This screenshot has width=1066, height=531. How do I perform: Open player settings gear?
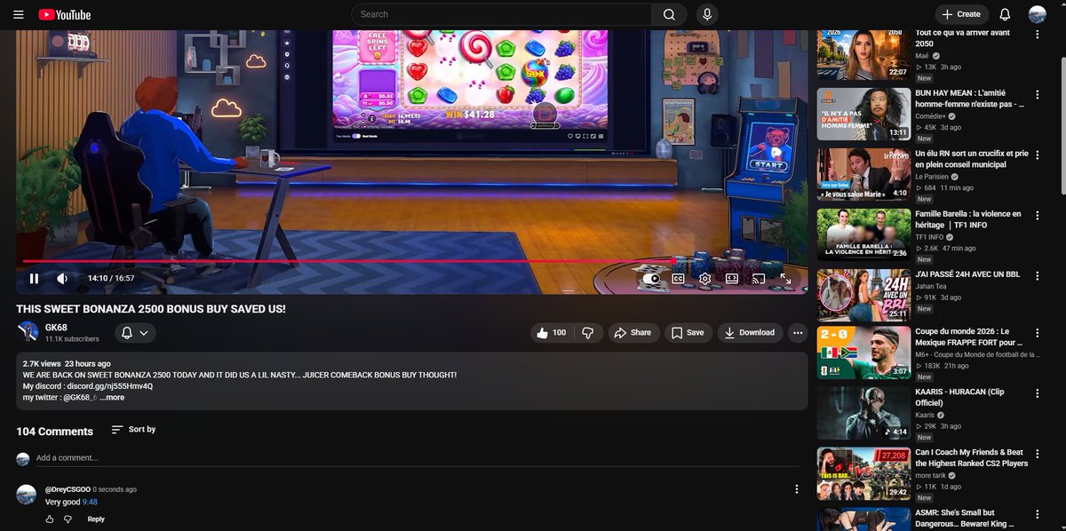[x=704, y=278]
